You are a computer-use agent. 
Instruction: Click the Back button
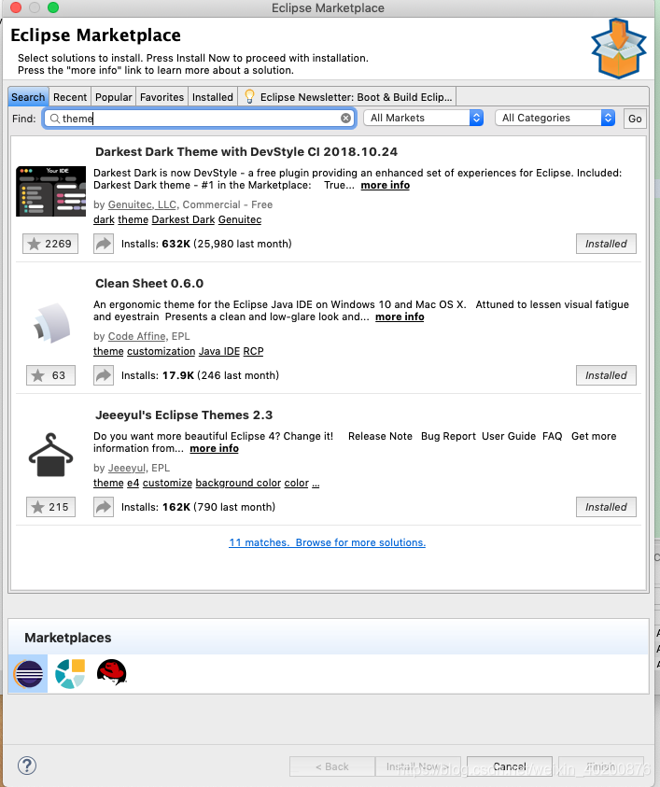332,766
